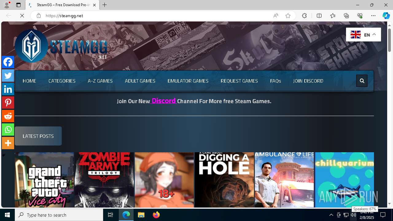This screenshot has width=393, height=221.
Task: Open A Game About Digging A Hole post
Action: click(x=224, y=180)
